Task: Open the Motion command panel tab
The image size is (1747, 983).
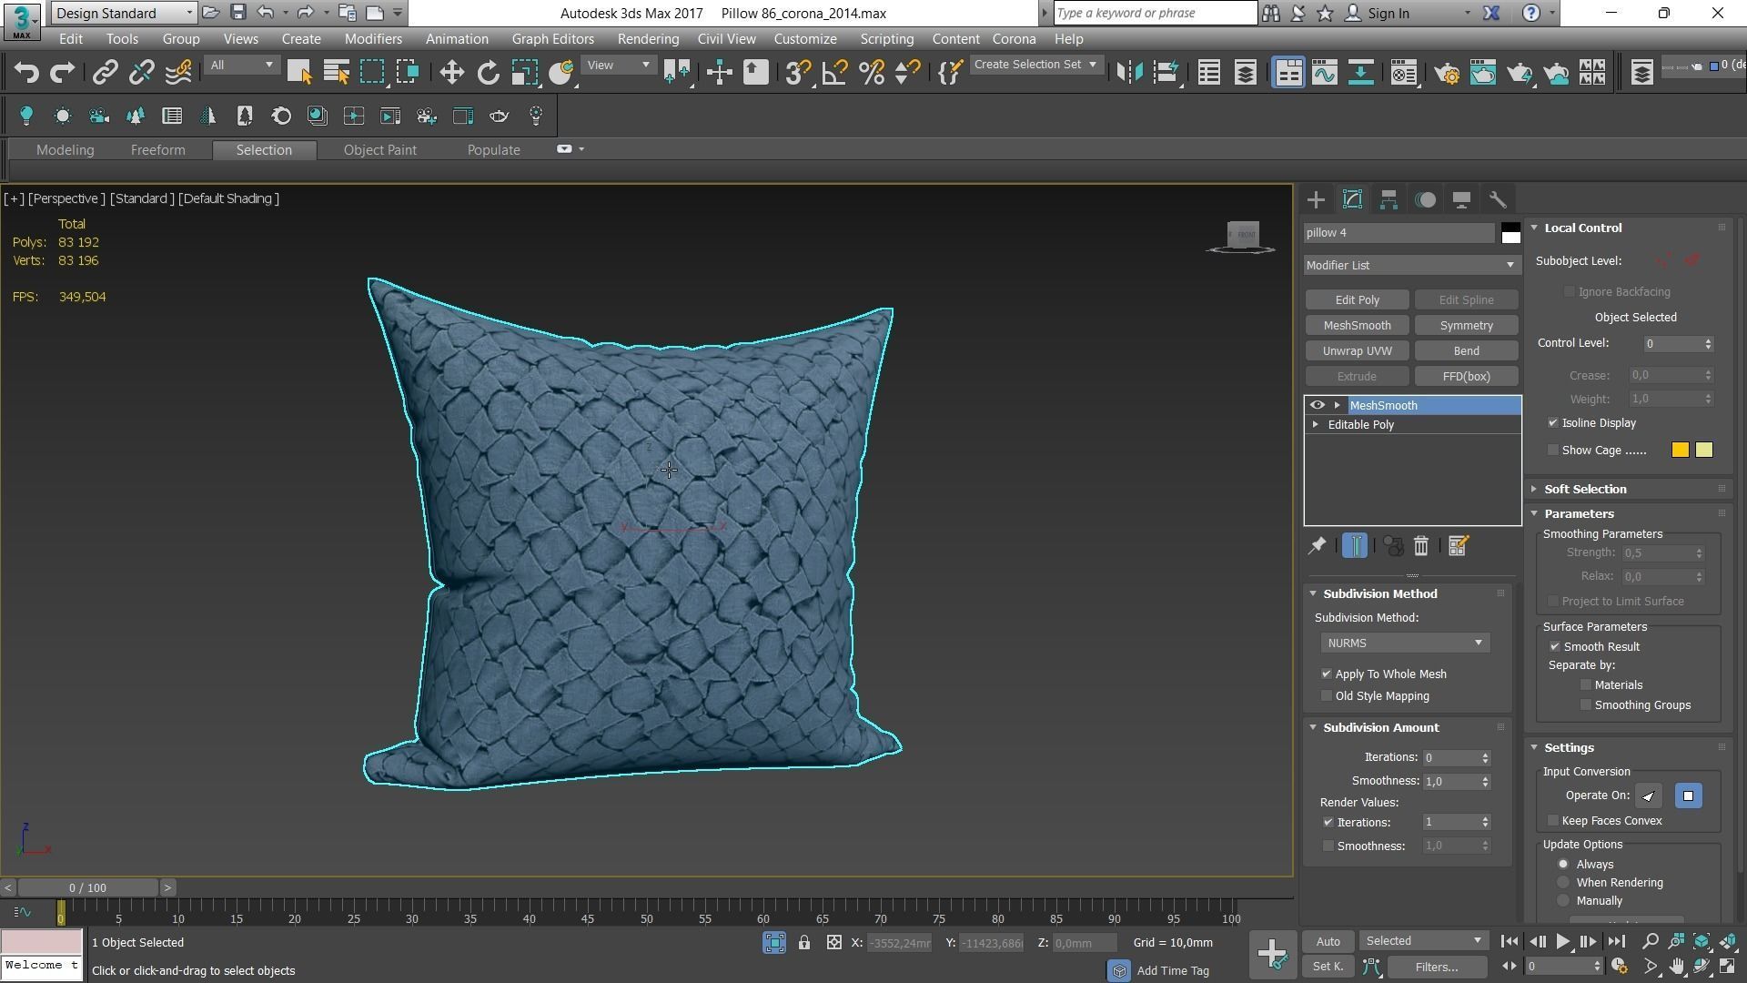Action: click(x=1425, y=200)
